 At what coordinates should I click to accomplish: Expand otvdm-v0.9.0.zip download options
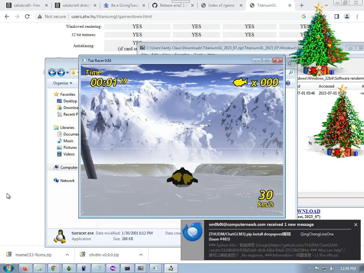pos(141,255)
